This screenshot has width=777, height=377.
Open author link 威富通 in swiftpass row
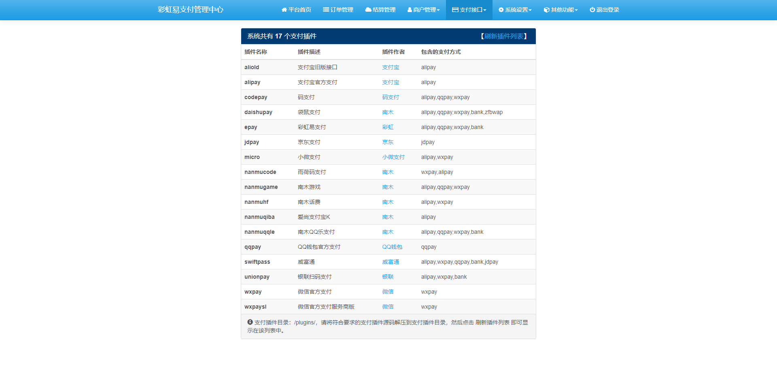coord(391,262)
